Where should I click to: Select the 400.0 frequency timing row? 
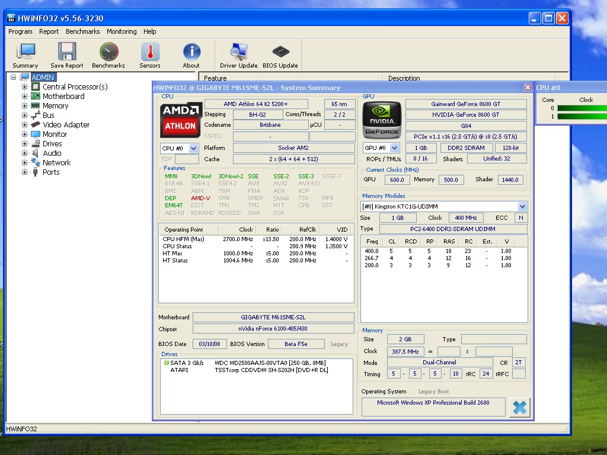coord(443,251)
